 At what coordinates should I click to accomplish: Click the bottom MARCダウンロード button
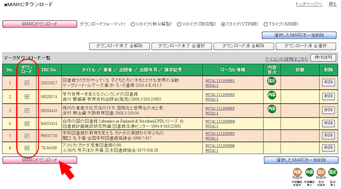point(39,160)
